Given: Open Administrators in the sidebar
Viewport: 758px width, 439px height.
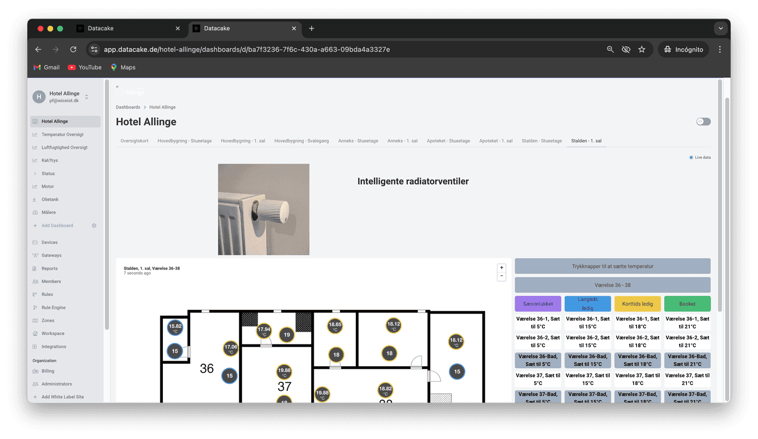Looking at the screenshot, I should [57, 384].
